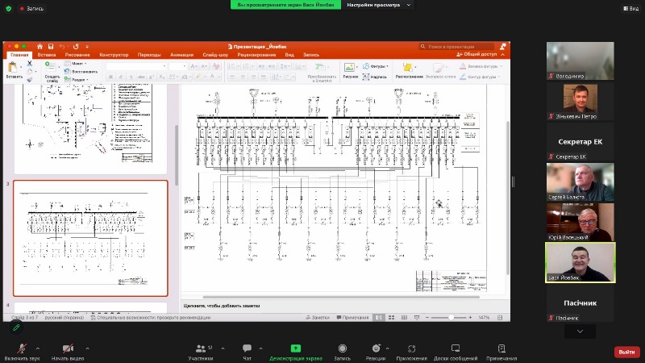Screen dimensions: 645x363
Task: Open the Анимация ribbon tab
Action: coord(181,55)
